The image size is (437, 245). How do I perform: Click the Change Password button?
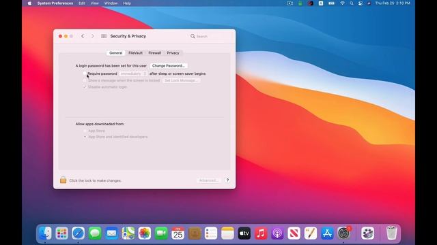[169, 66]
